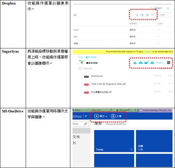This screenshot has height=168, width=175.
Task: Open the Dropbox notification bell
Action: pyautogui.click(x=168, y=8)
